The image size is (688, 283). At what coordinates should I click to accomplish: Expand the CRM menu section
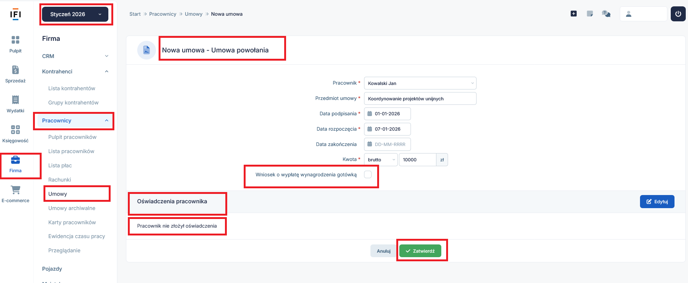75,56
